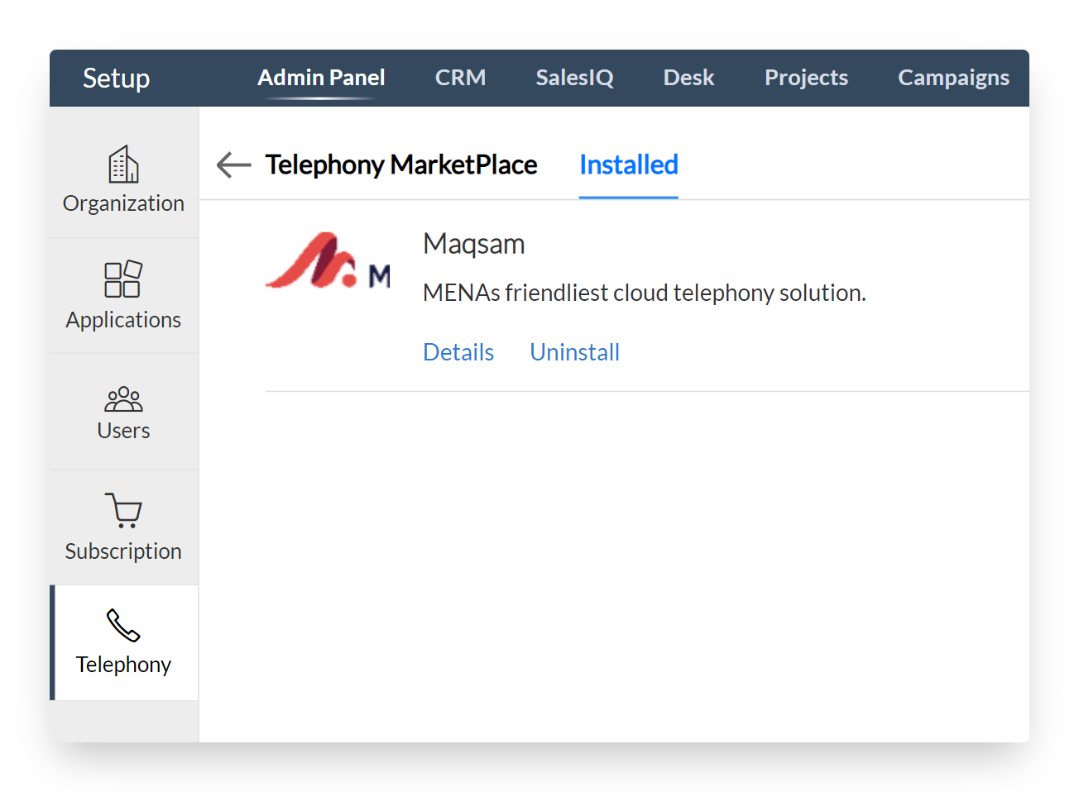Switch to the SalesIQ tab

574,78
